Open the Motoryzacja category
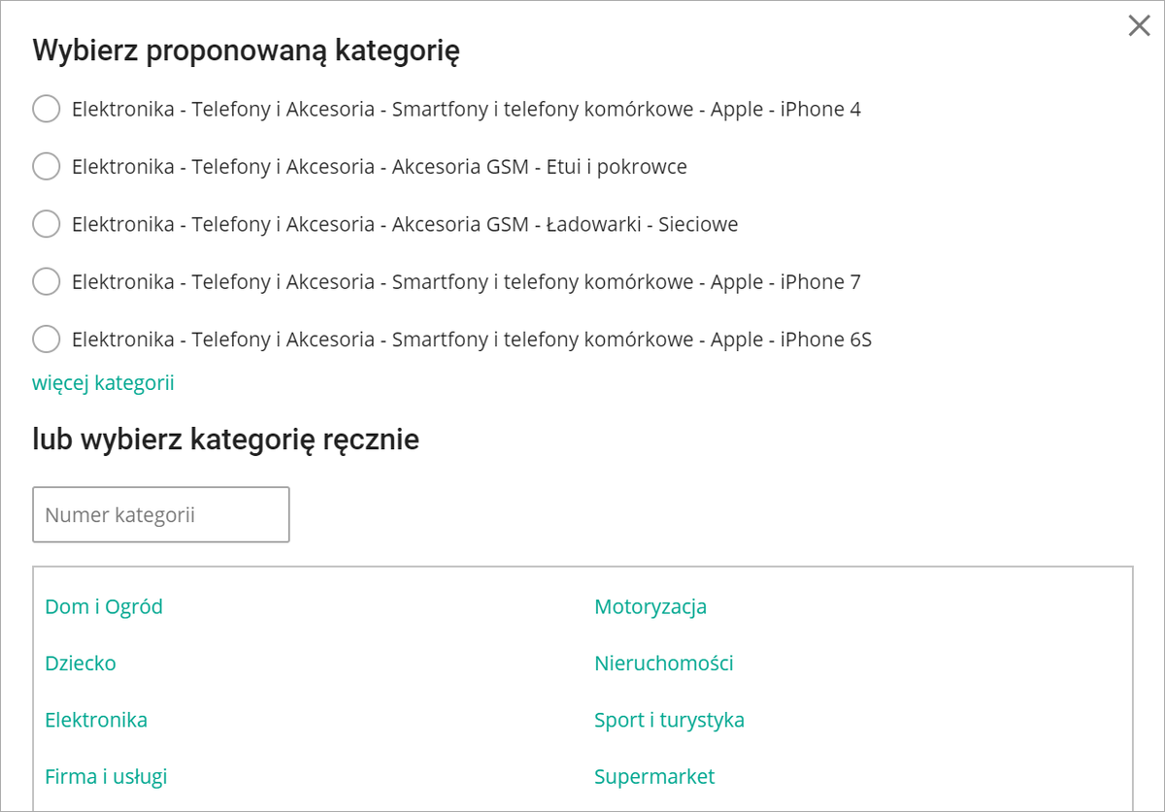Screen dimensions: 1165x812 coord(650,606)
